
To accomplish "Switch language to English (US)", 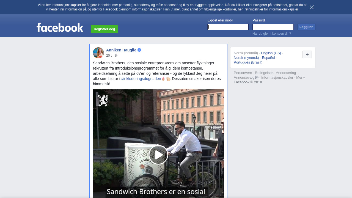I will (x=271, y=53).
